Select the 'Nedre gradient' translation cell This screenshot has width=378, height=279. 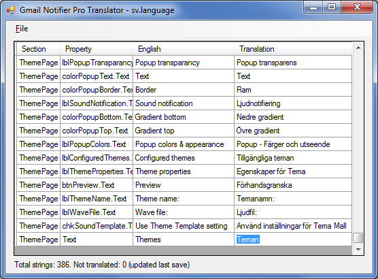pyautogui.click(x=292, y=117)
